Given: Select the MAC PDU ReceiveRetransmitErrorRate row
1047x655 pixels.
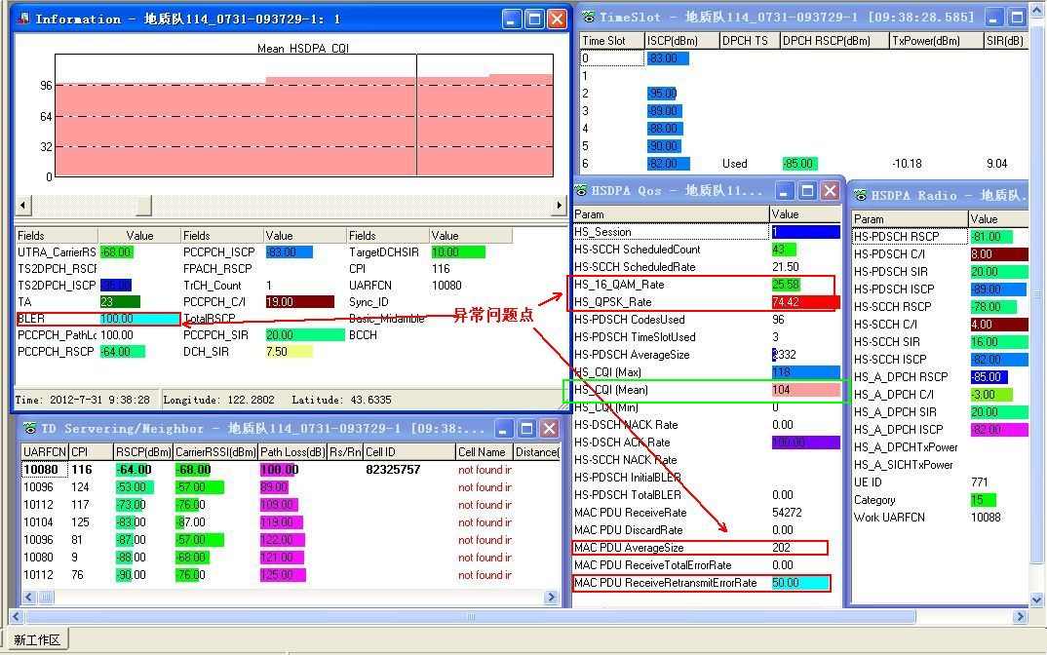Looking at the screenshot, I should click(x=707, y=583).
